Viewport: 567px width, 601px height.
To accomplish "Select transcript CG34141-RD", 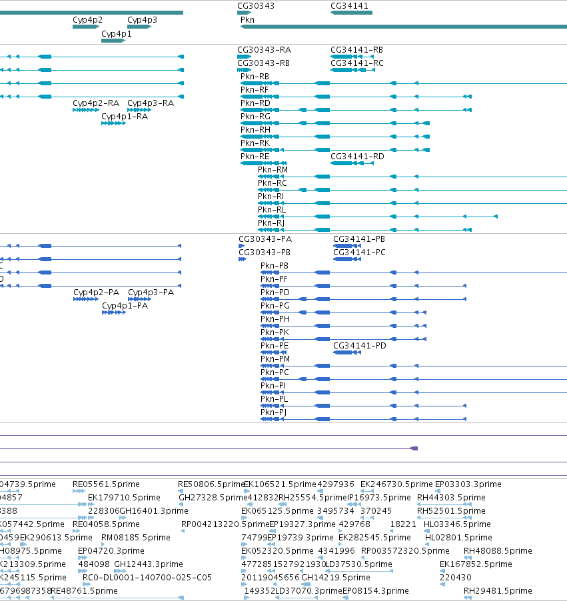I will [357, 157].
